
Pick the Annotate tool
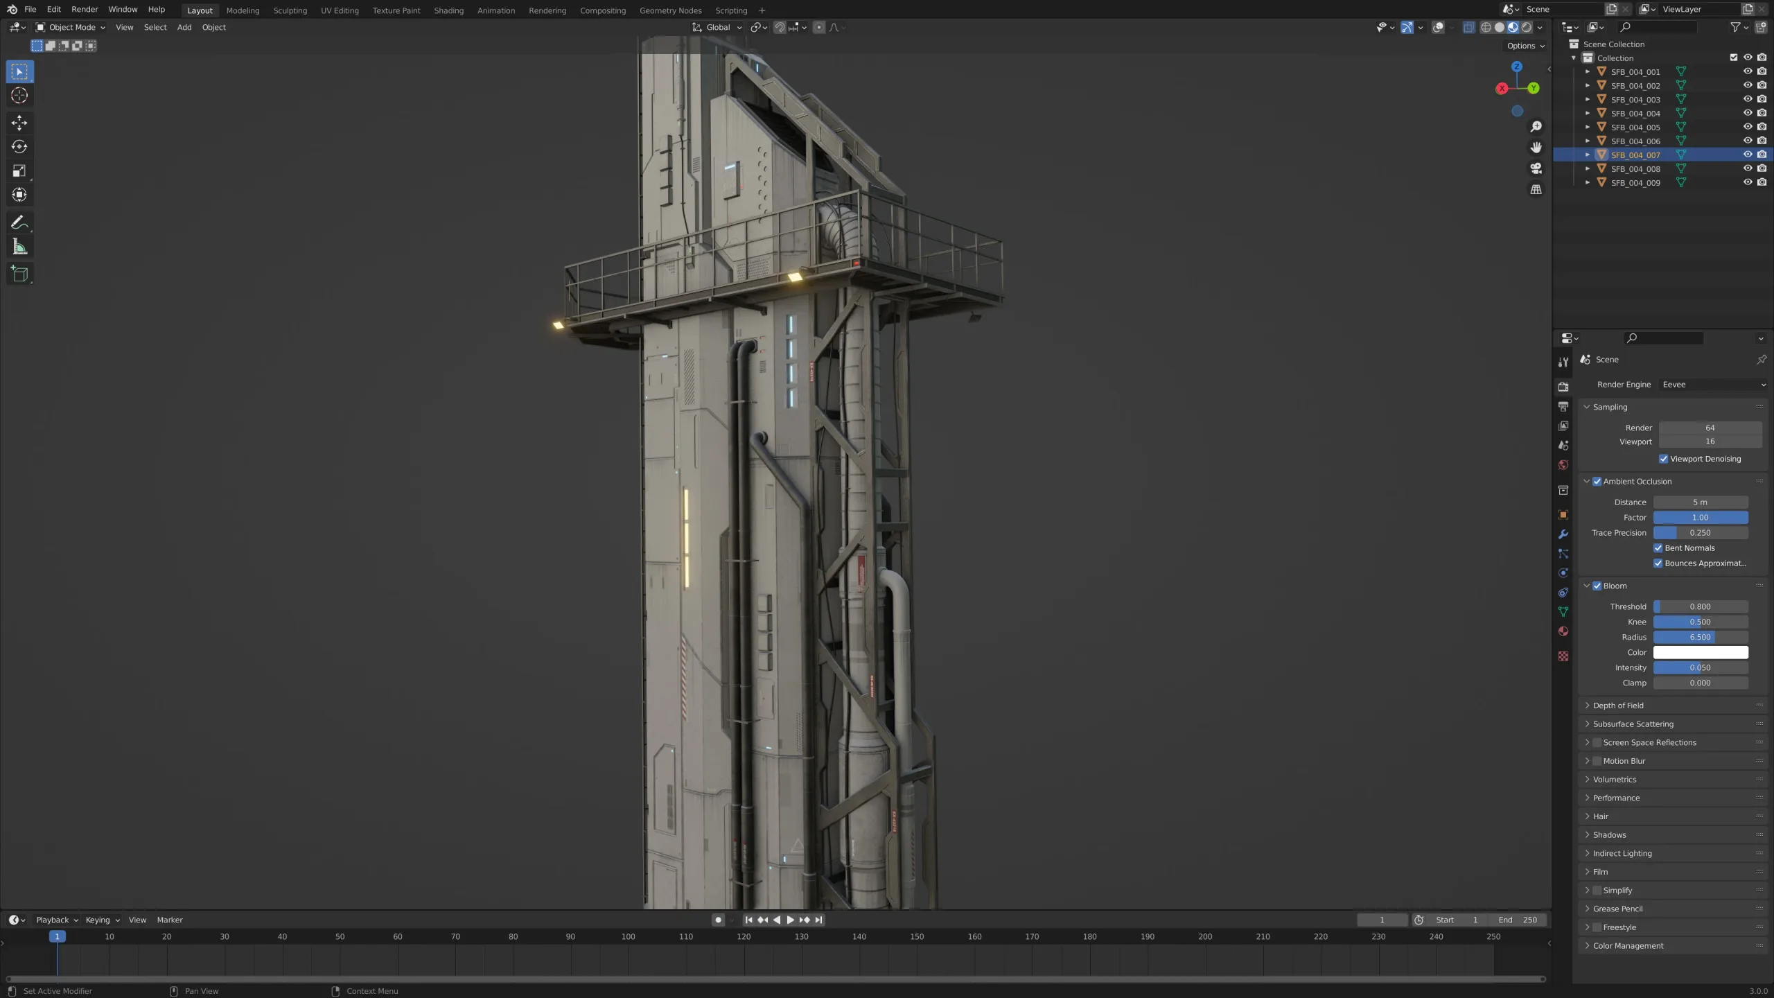click(19, 222)
